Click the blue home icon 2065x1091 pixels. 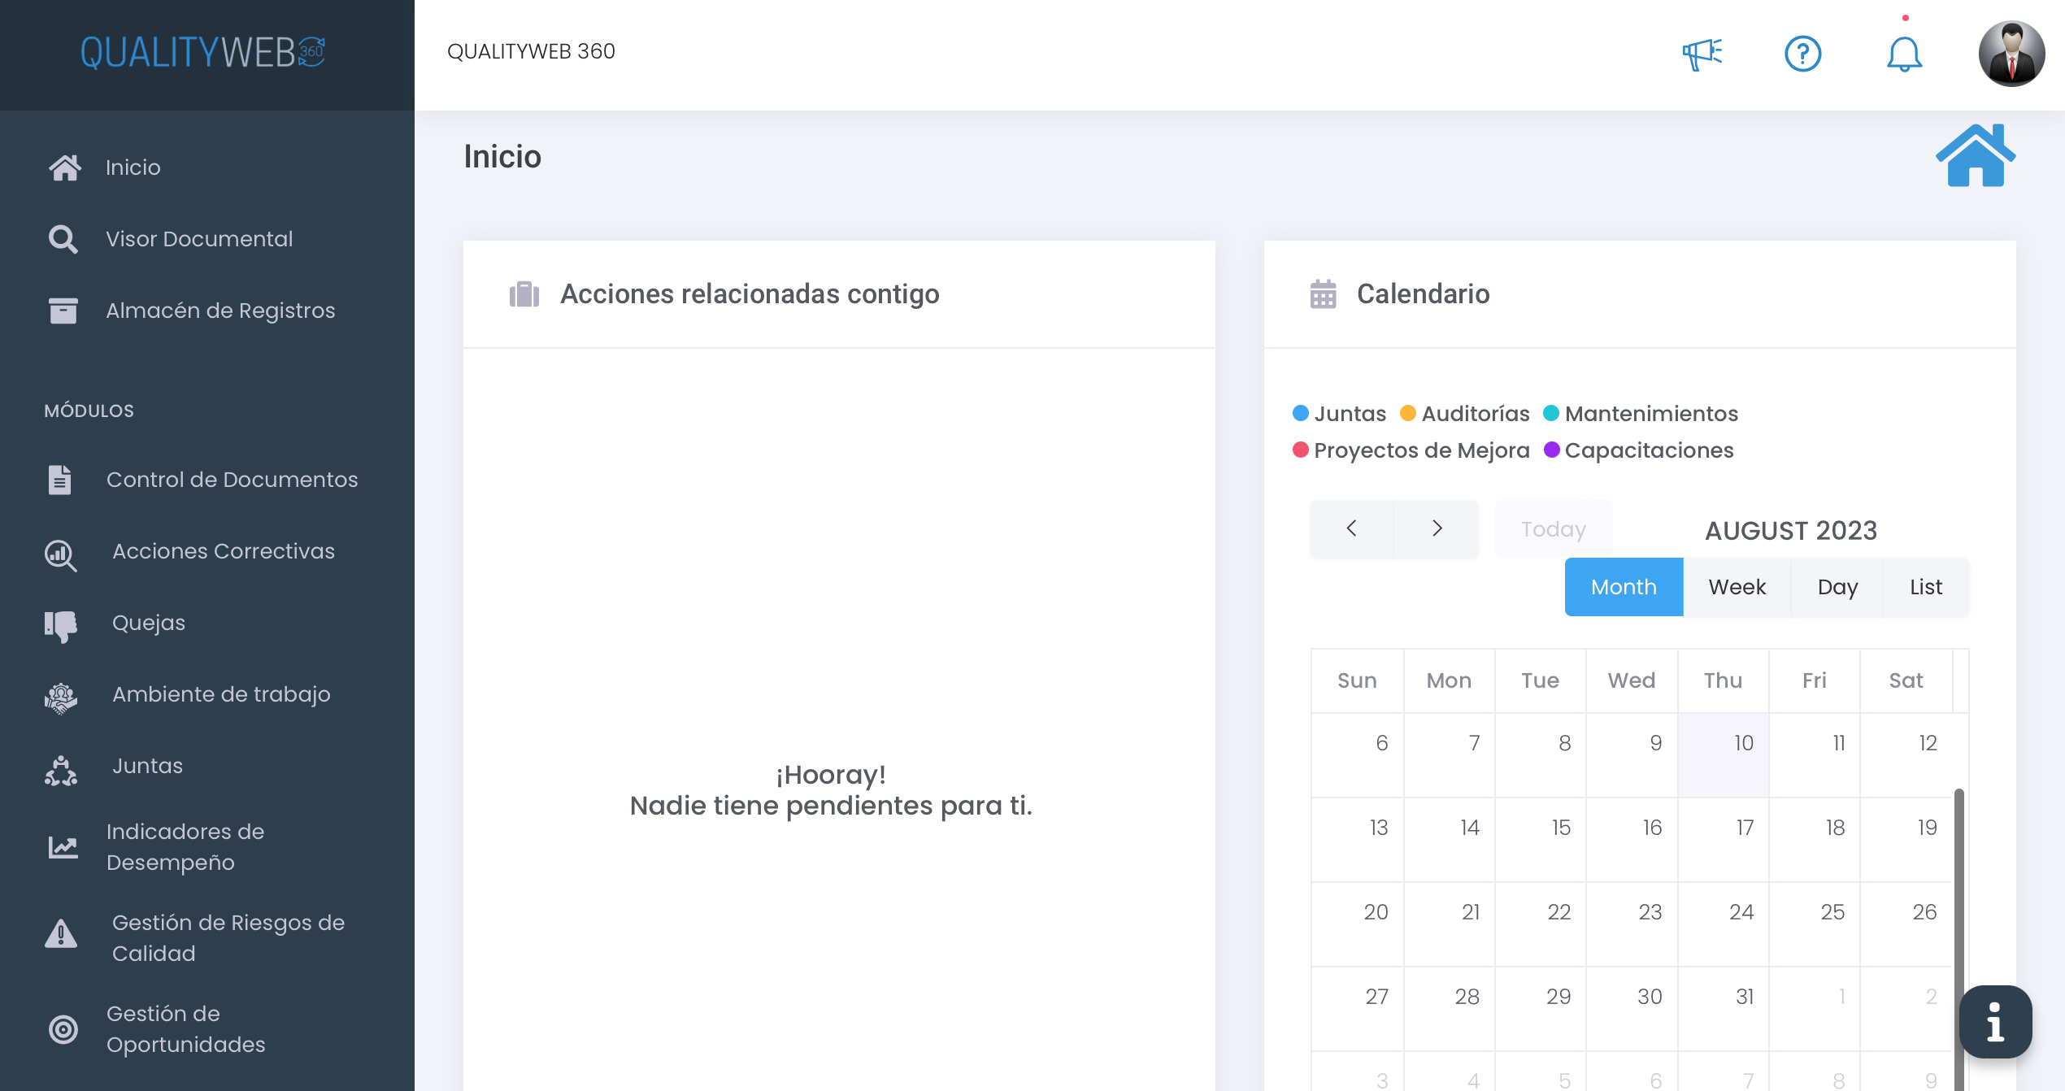[1975, 155]
